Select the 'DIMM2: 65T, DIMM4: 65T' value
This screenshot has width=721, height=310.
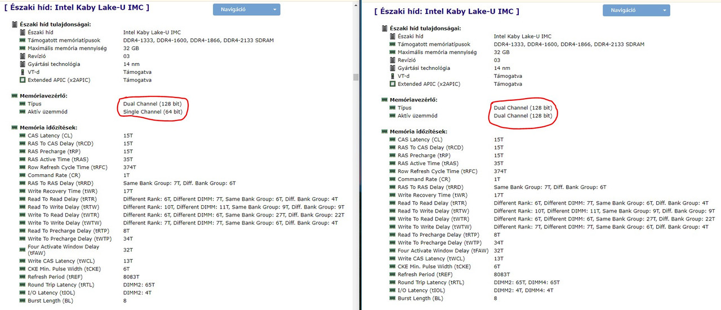point(527,282)
